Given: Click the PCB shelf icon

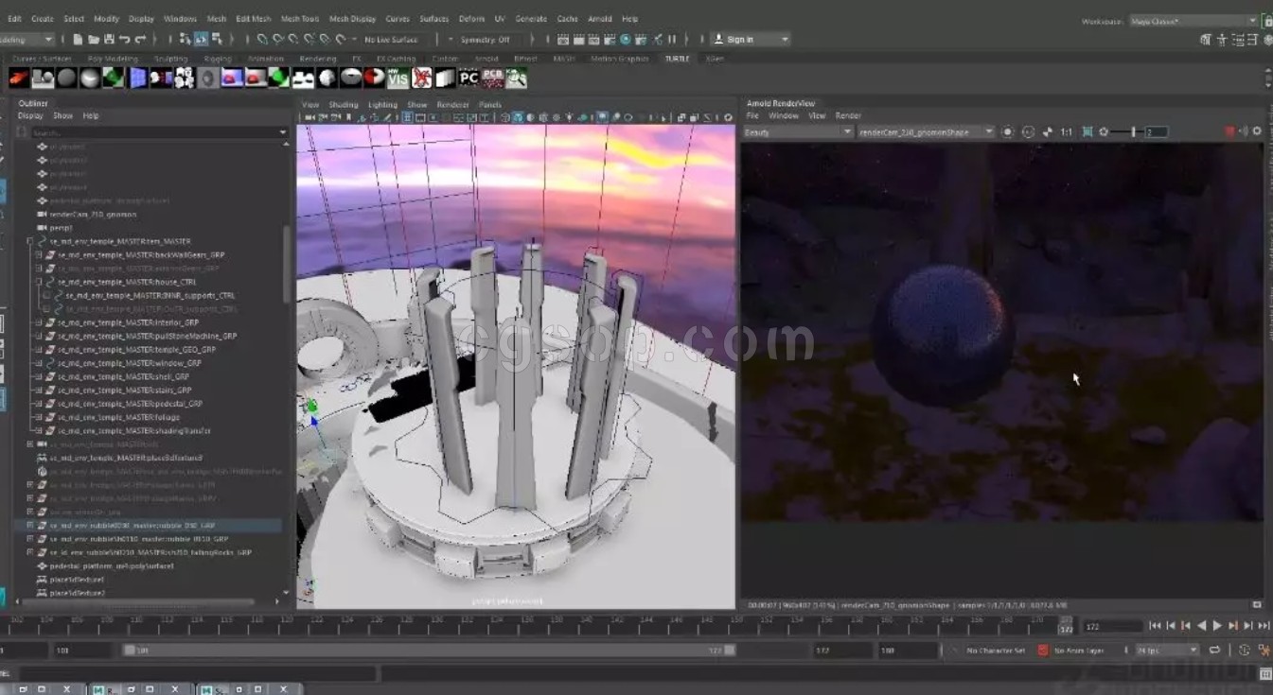Looking at the screenshot, I should pyautogui.click(x=492, y=78).
